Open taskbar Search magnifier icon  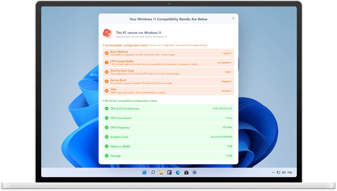(153, 172)
